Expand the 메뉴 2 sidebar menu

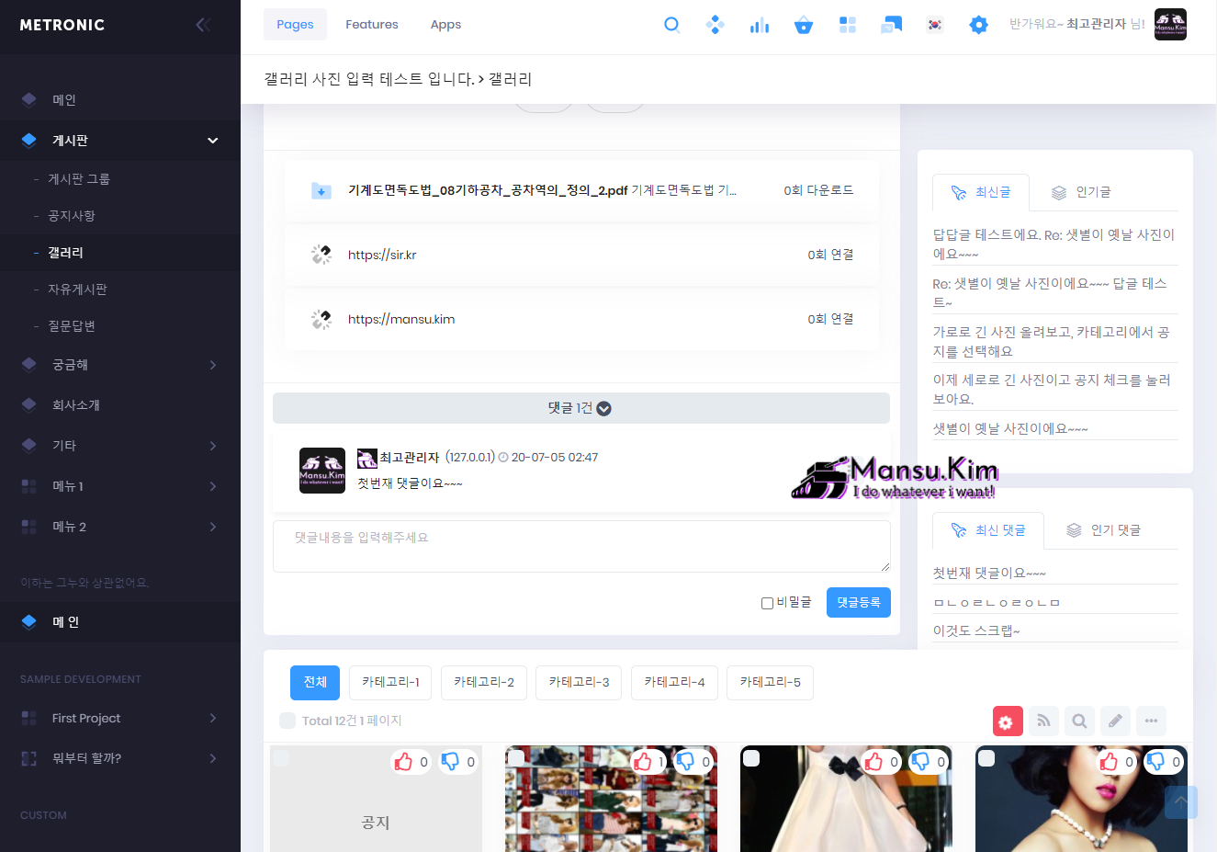coord(120,527)
